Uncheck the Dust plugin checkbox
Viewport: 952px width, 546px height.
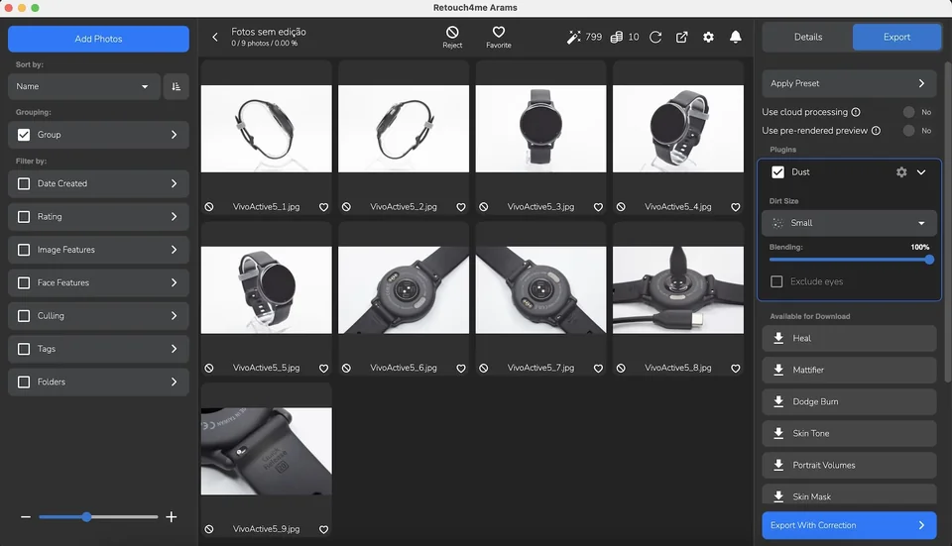(x=777, y=172)
